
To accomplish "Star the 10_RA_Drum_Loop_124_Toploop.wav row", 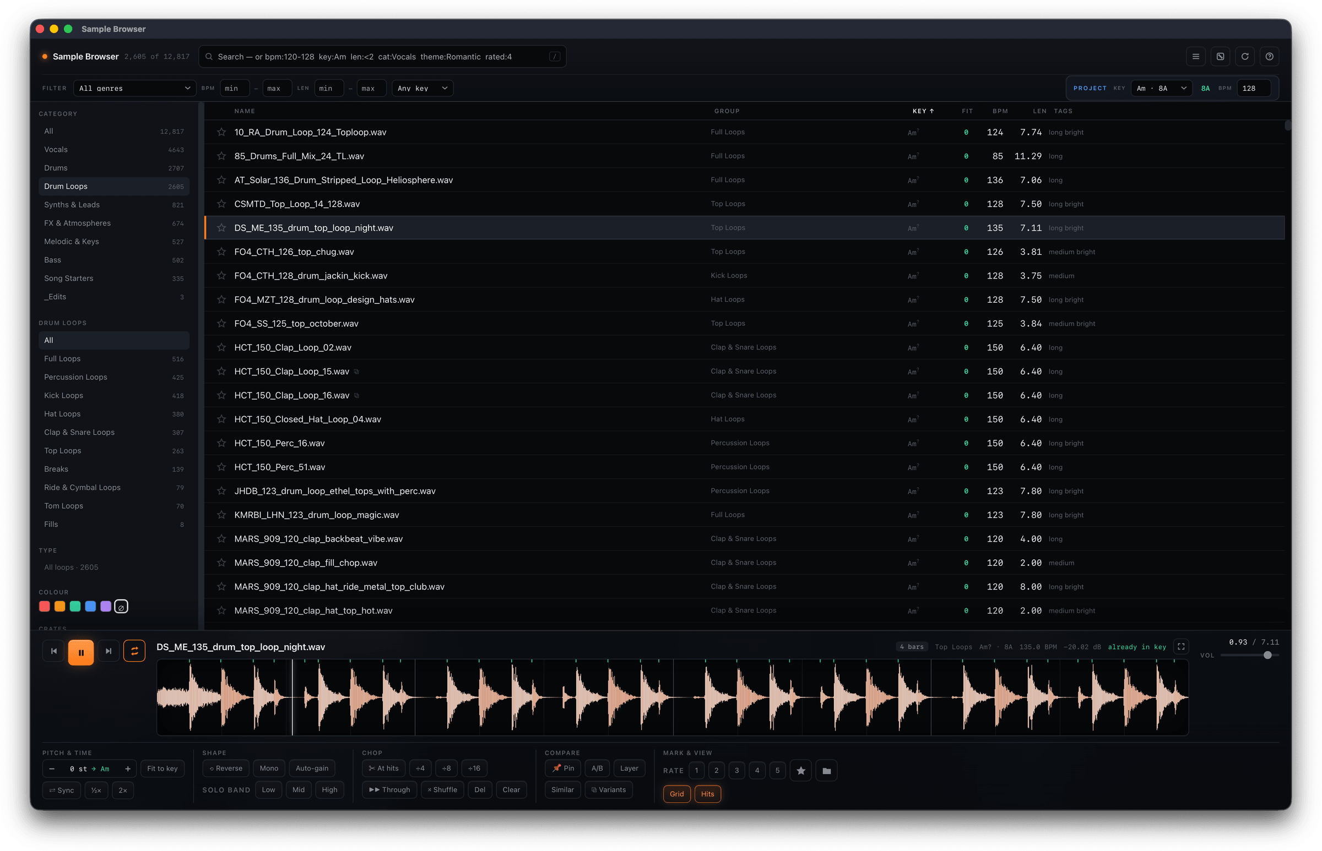I will point(222,132).
